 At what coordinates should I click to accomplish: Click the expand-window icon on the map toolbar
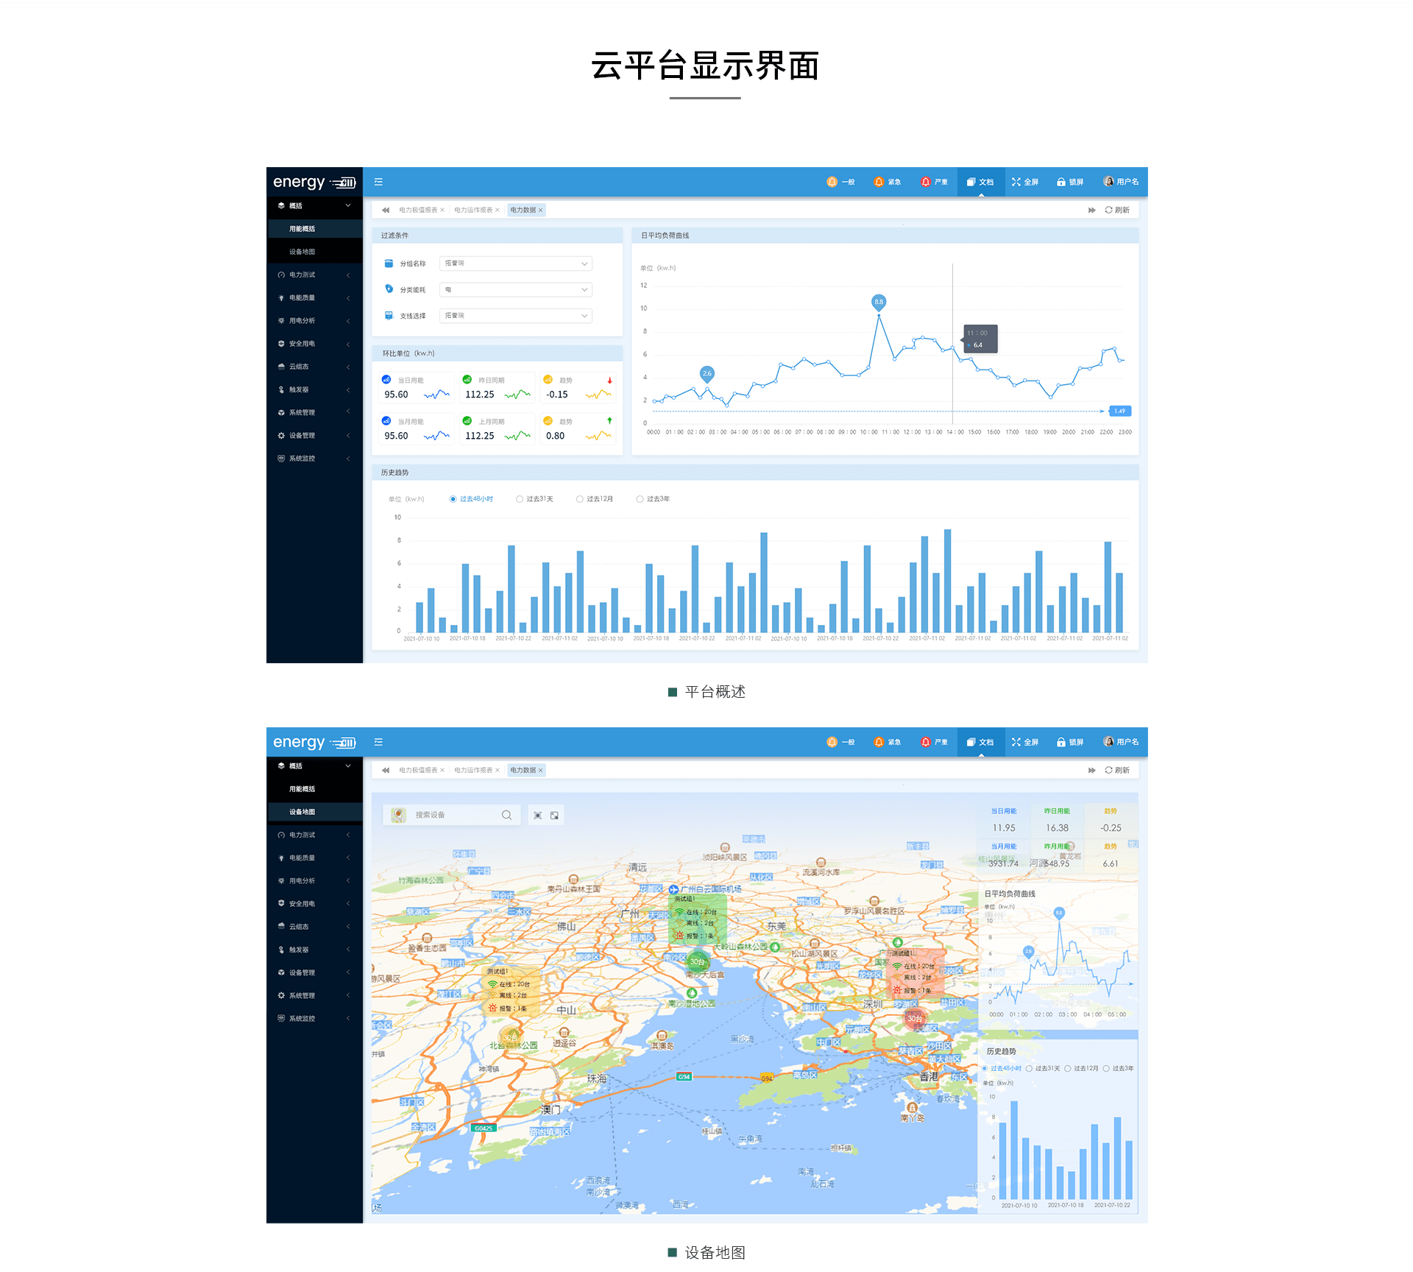click(x=555, y=815)
